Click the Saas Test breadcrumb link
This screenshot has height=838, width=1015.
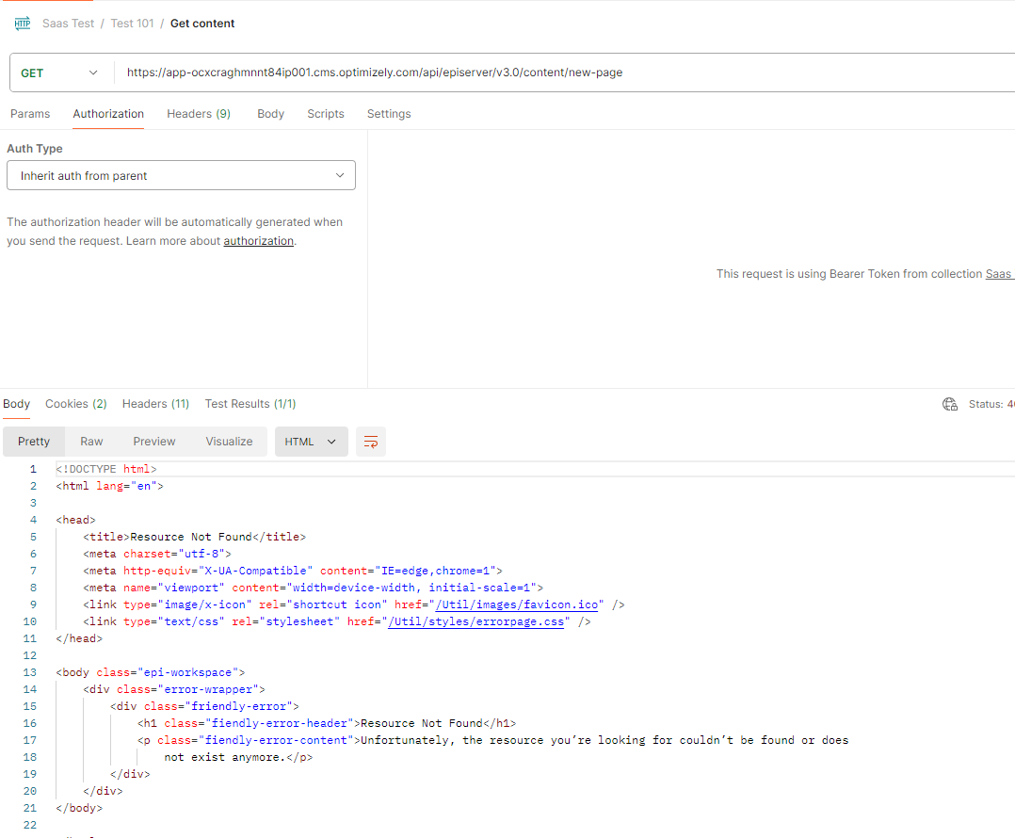[x=68, y=24]
